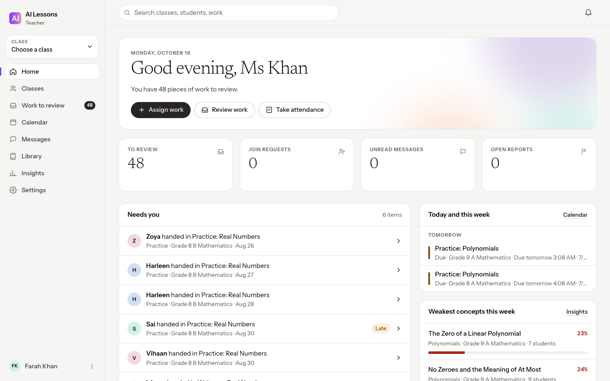Click the 6 items count label

tap(392, 215)
